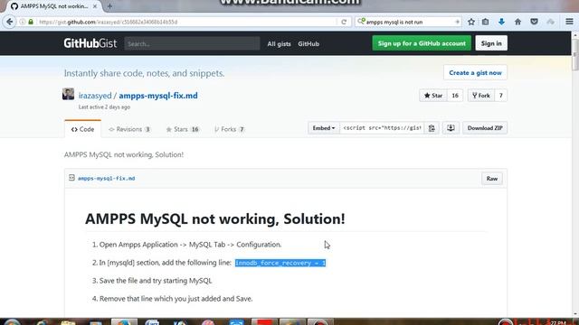Screen dimensions: 579x325
Task: Click the file icon beside ampps-mysql-fix.md
Action: pyautogui.click(x=71, y=178)
